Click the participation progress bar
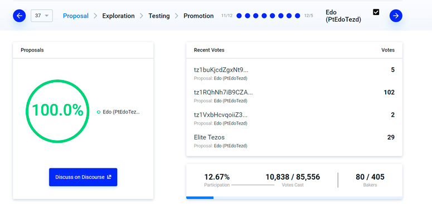Viewport: 432px width, 204px height. tap(294, 198)
